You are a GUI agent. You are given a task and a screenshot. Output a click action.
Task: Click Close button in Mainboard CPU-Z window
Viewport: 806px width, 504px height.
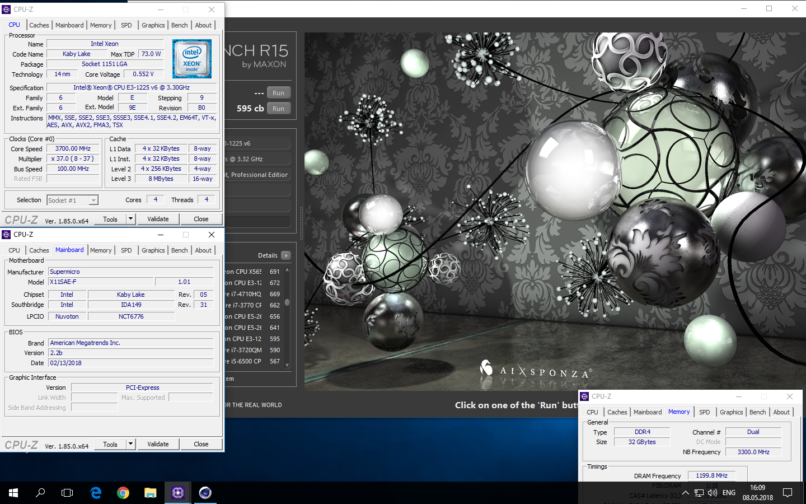[201, 444]
